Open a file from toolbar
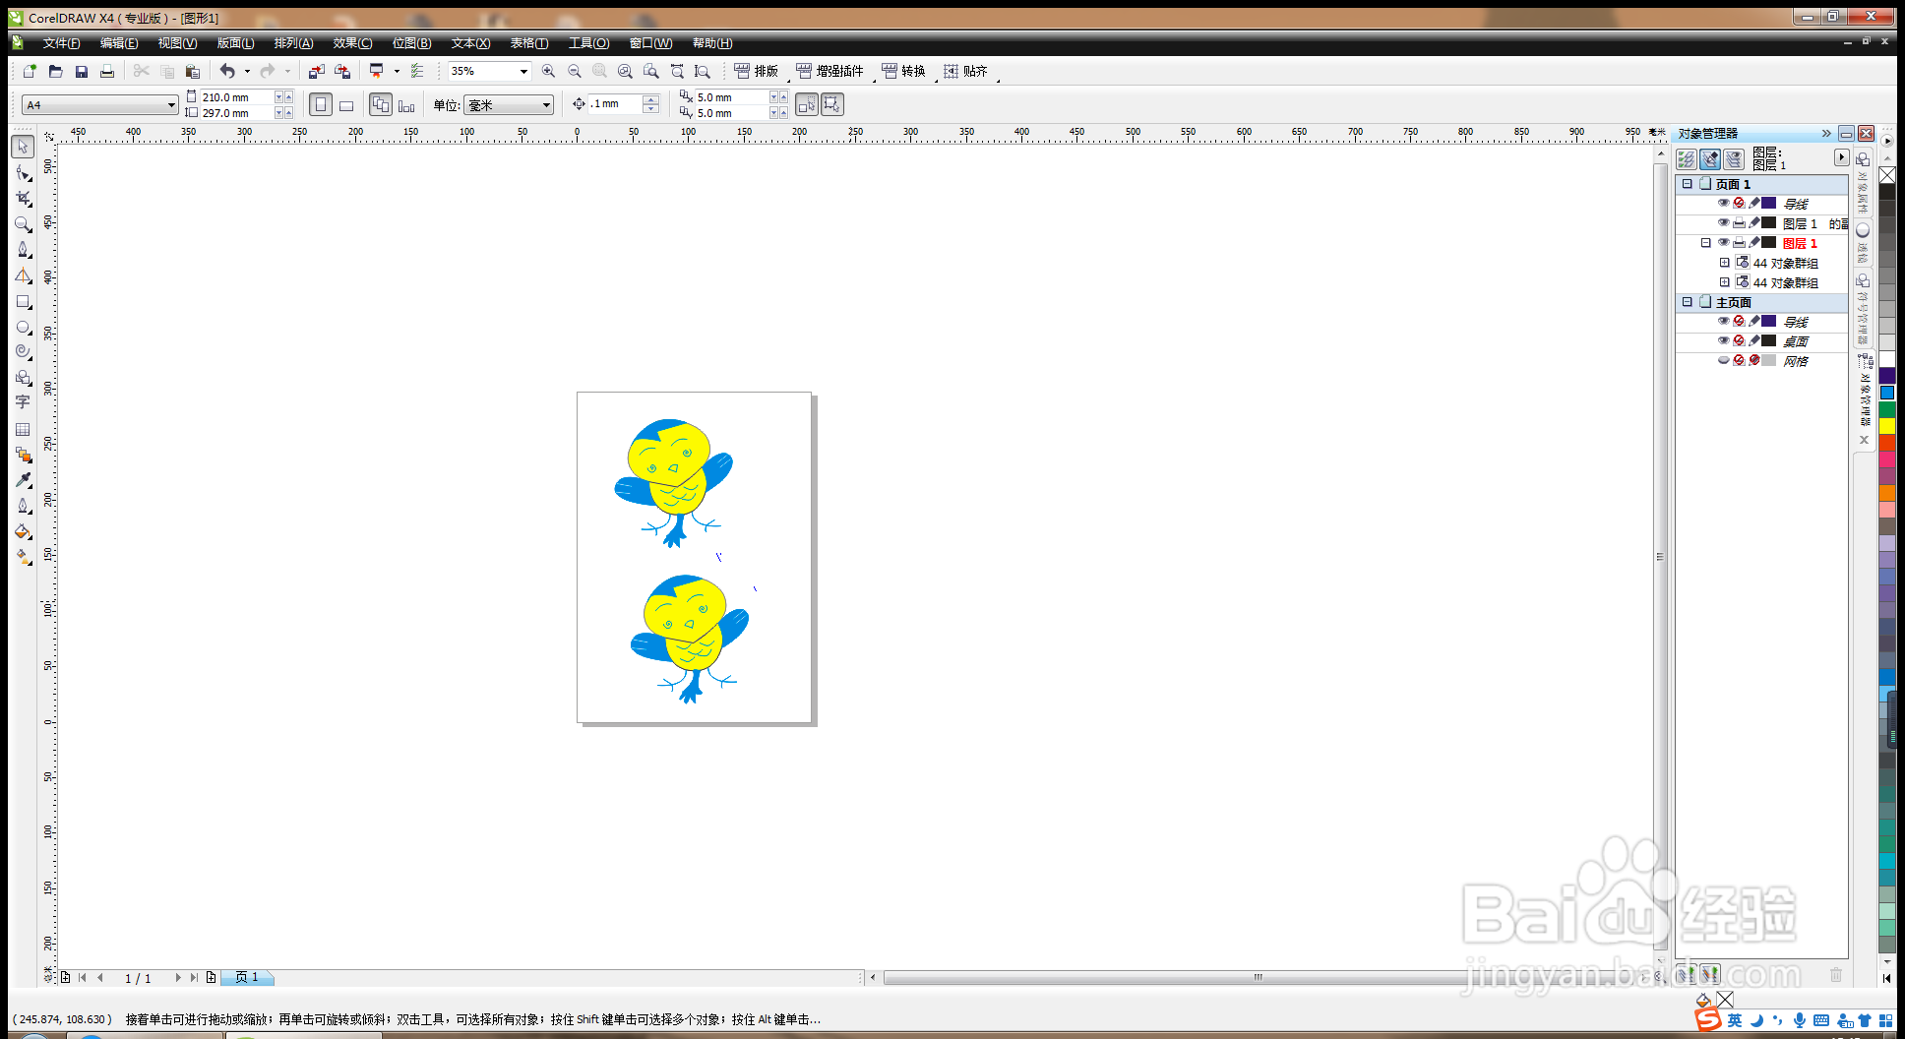 55,71
